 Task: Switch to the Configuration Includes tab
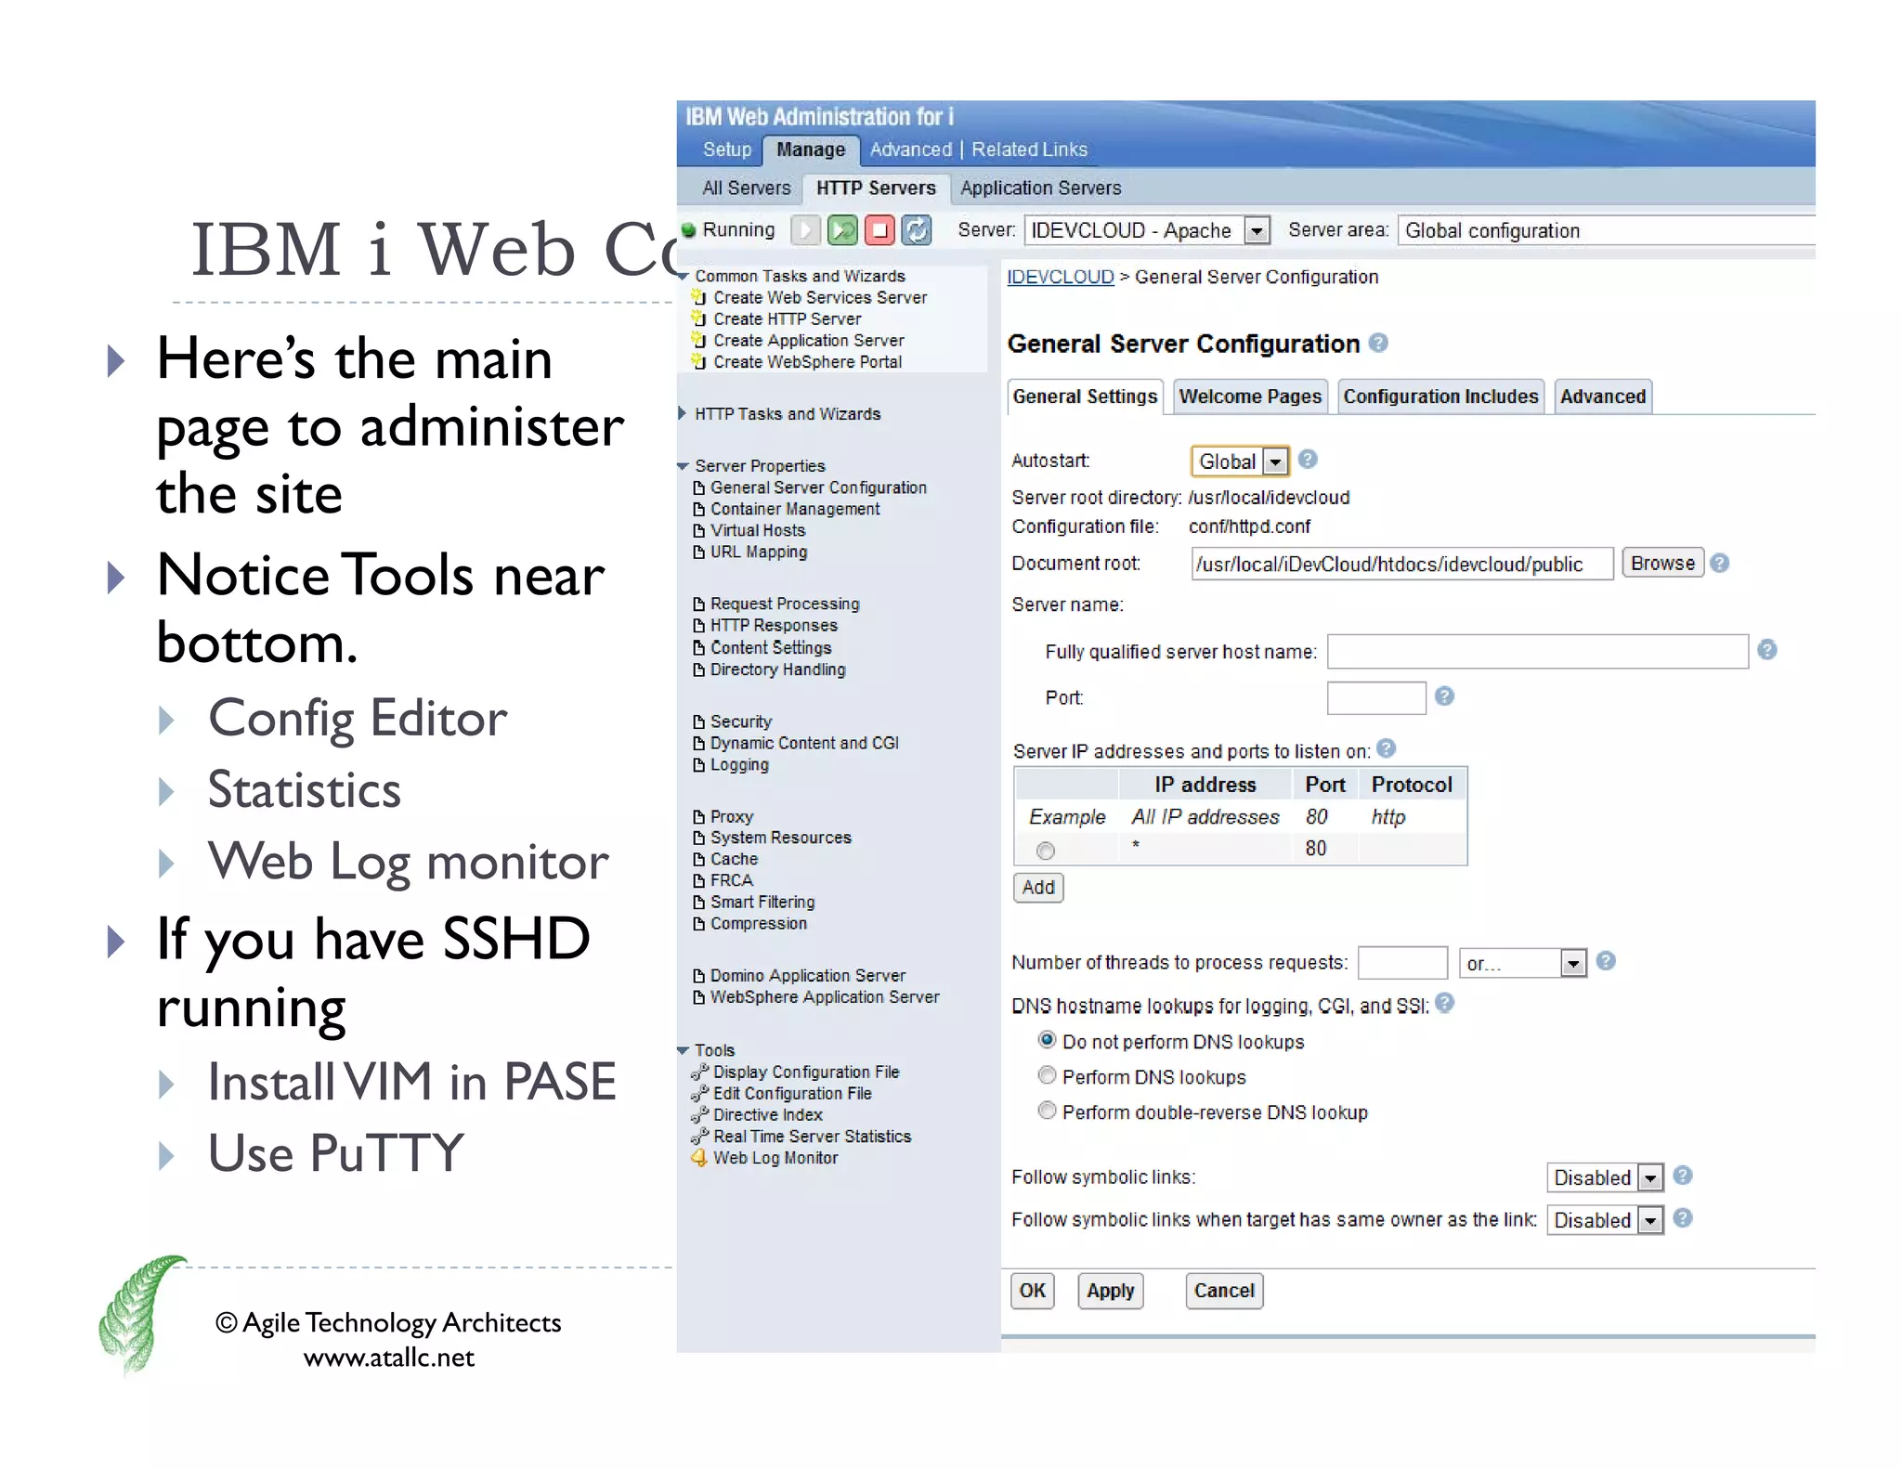coord(1440,396)
